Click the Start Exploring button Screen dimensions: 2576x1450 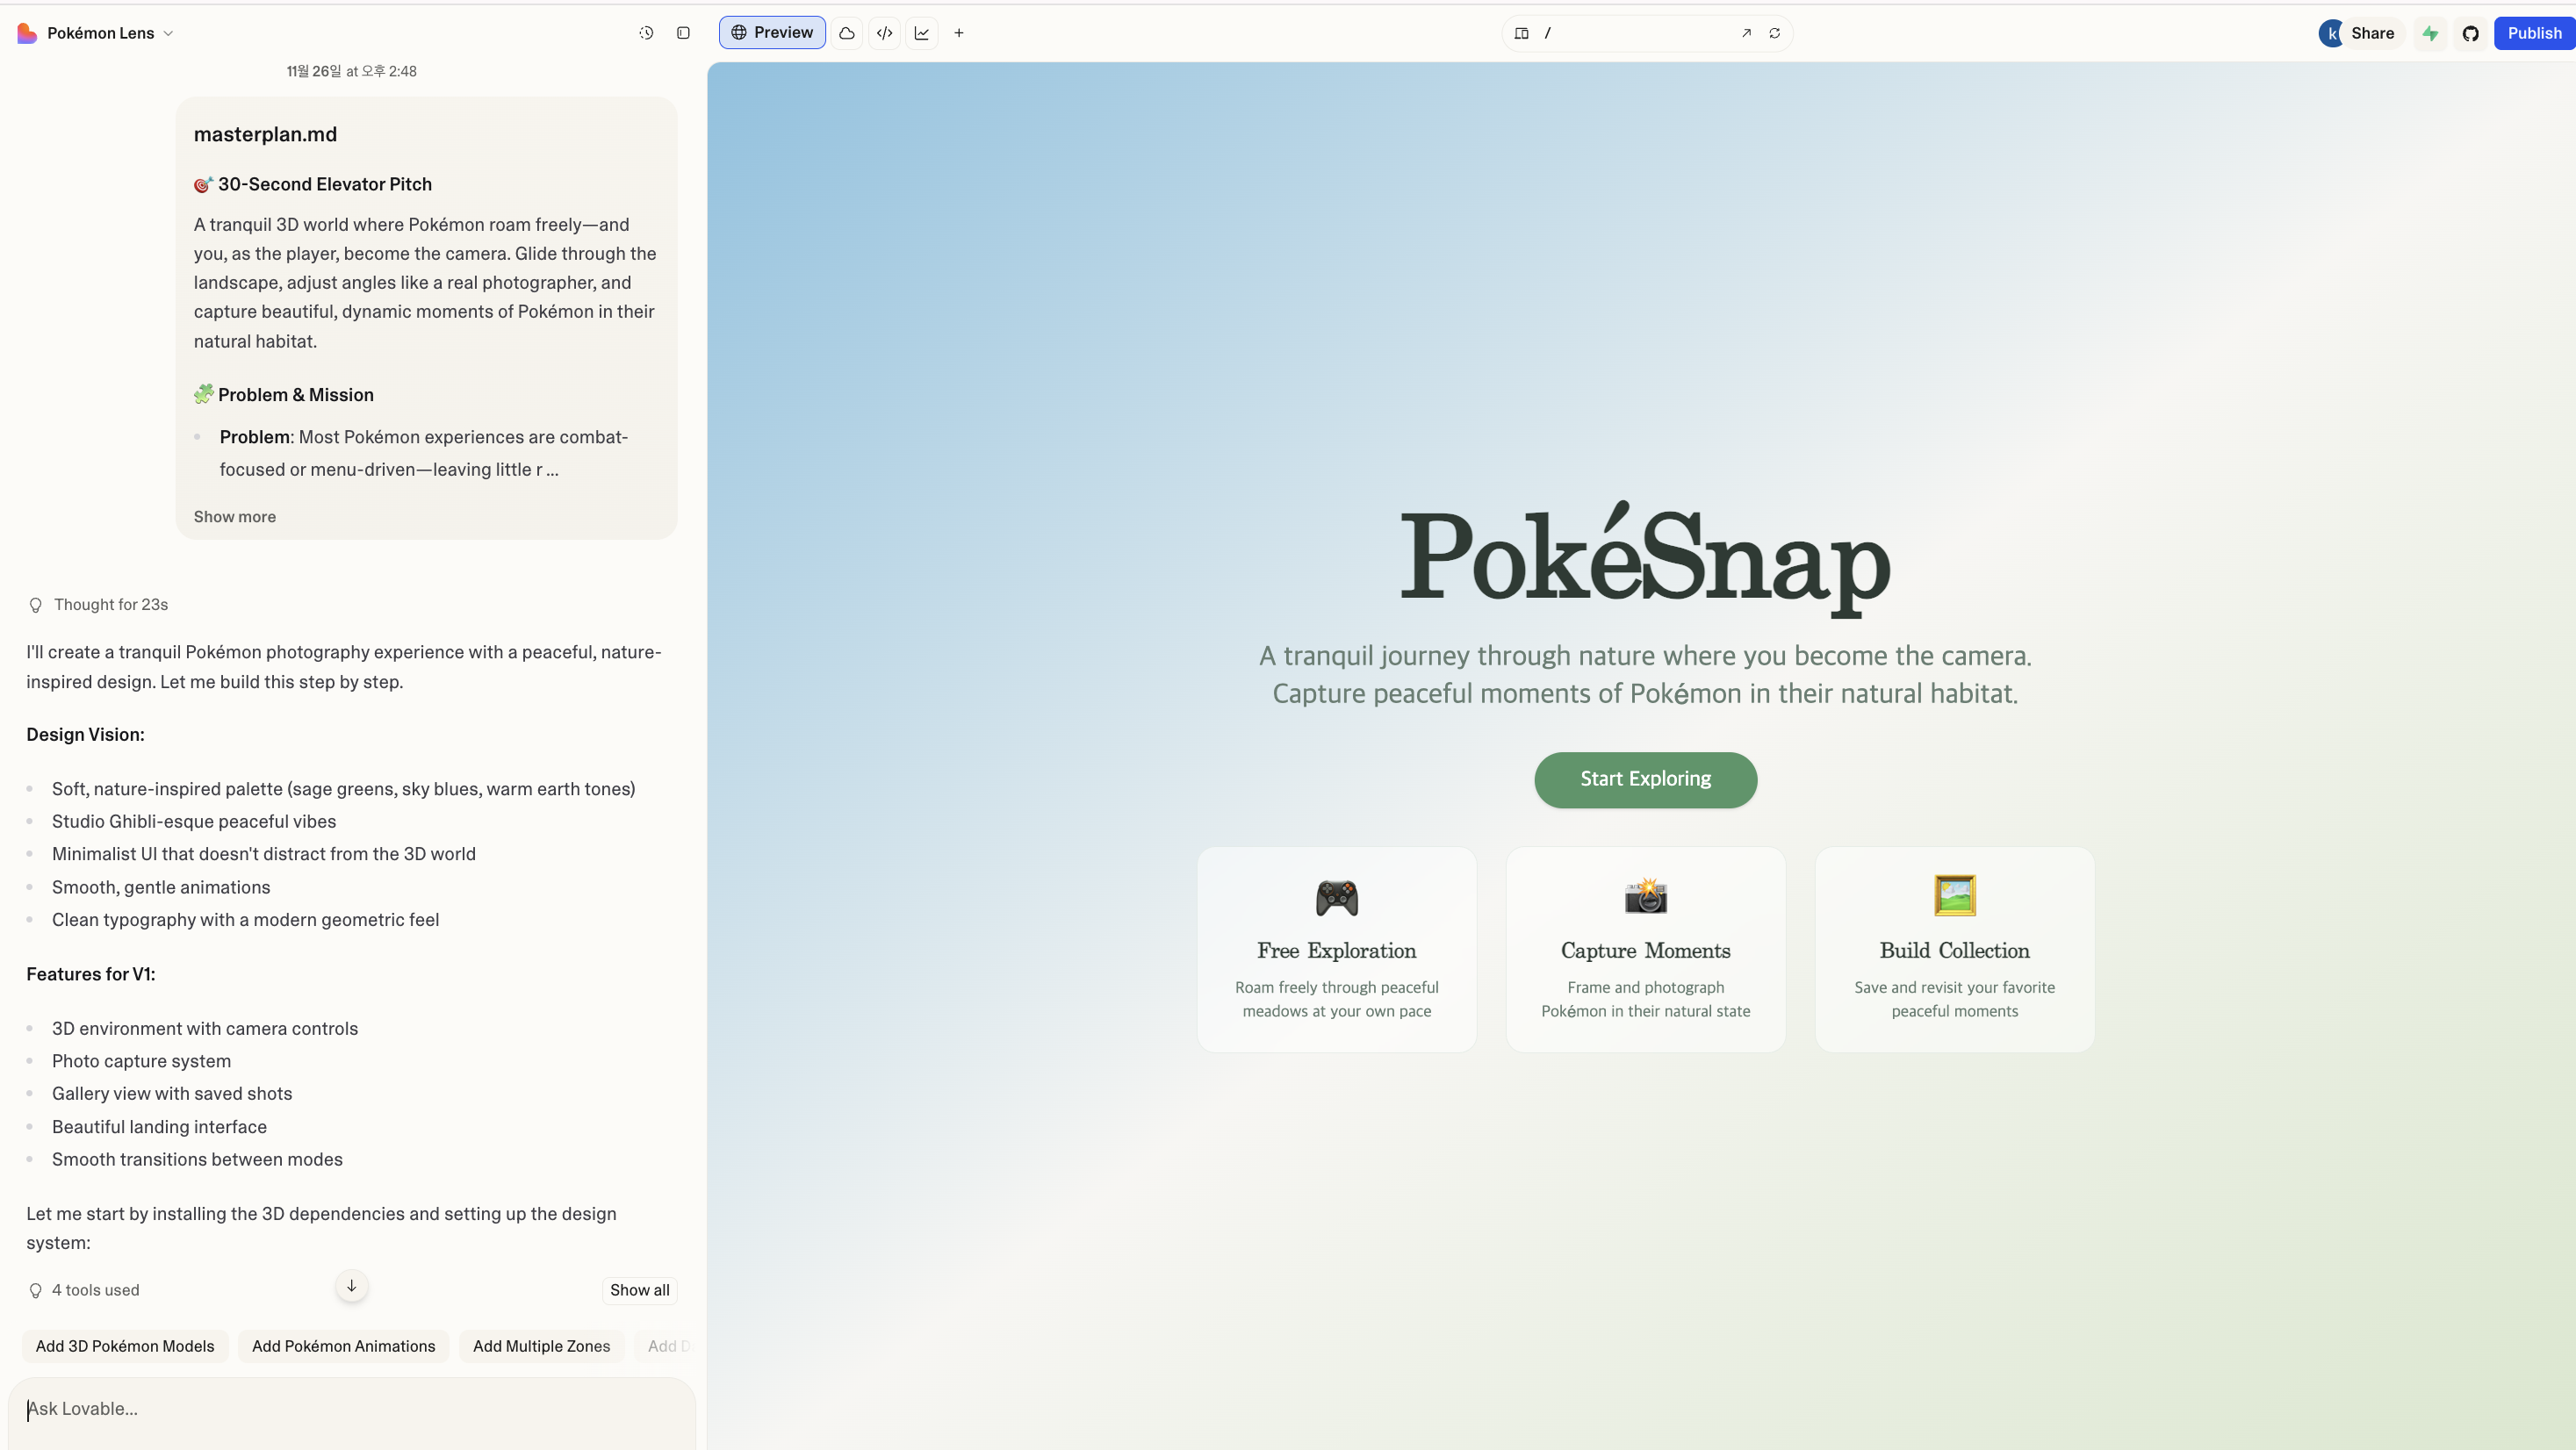(x=1645, y=779)
